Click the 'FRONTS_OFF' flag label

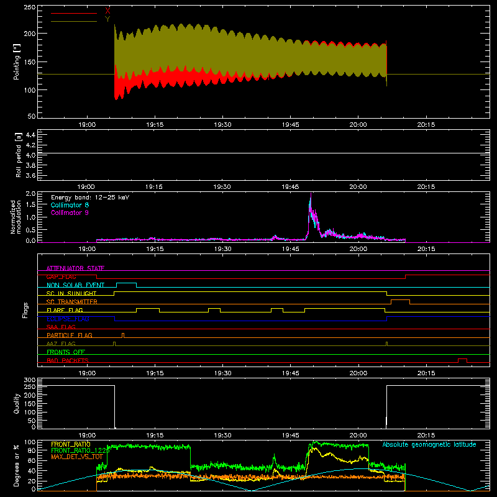[66, 352]
